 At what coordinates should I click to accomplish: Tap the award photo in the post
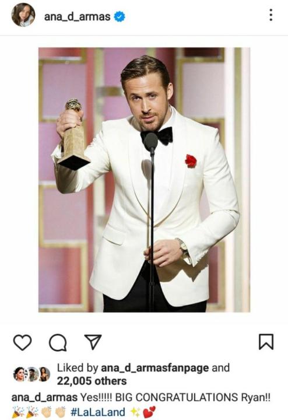tap(144, 180)
